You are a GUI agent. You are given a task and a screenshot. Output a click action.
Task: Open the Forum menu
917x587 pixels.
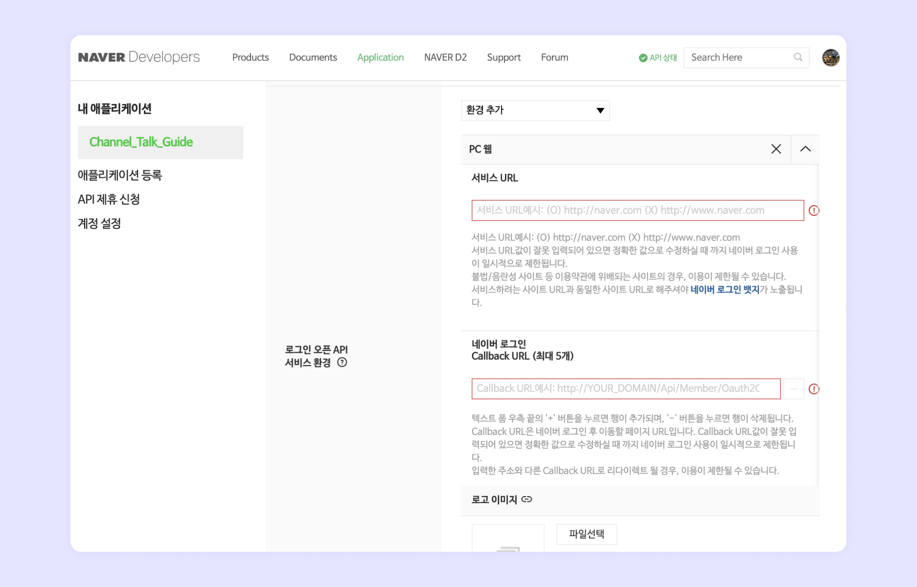(x=555, y=58)
